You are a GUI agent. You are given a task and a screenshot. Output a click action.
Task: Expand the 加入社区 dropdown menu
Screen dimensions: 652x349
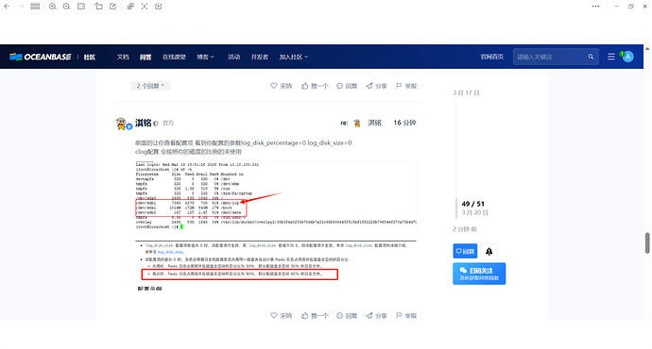click(294, 57)
